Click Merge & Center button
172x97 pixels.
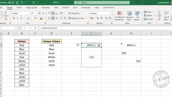(76, 18)
